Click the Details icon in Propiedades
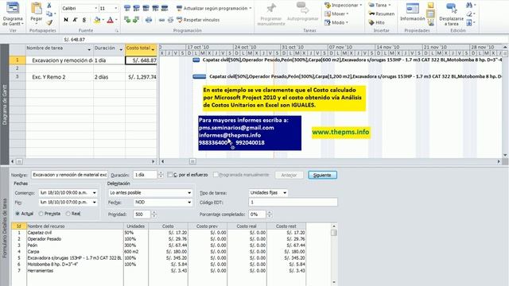This screenshot has width=509, height=286. (x=430, y=14)
